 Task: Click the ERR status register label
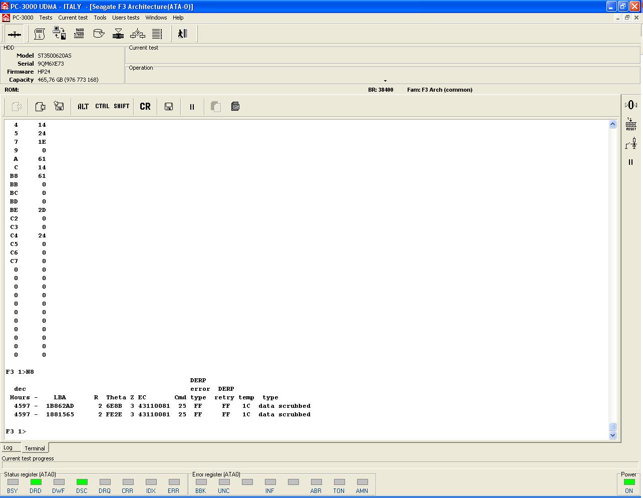[174, 490]
